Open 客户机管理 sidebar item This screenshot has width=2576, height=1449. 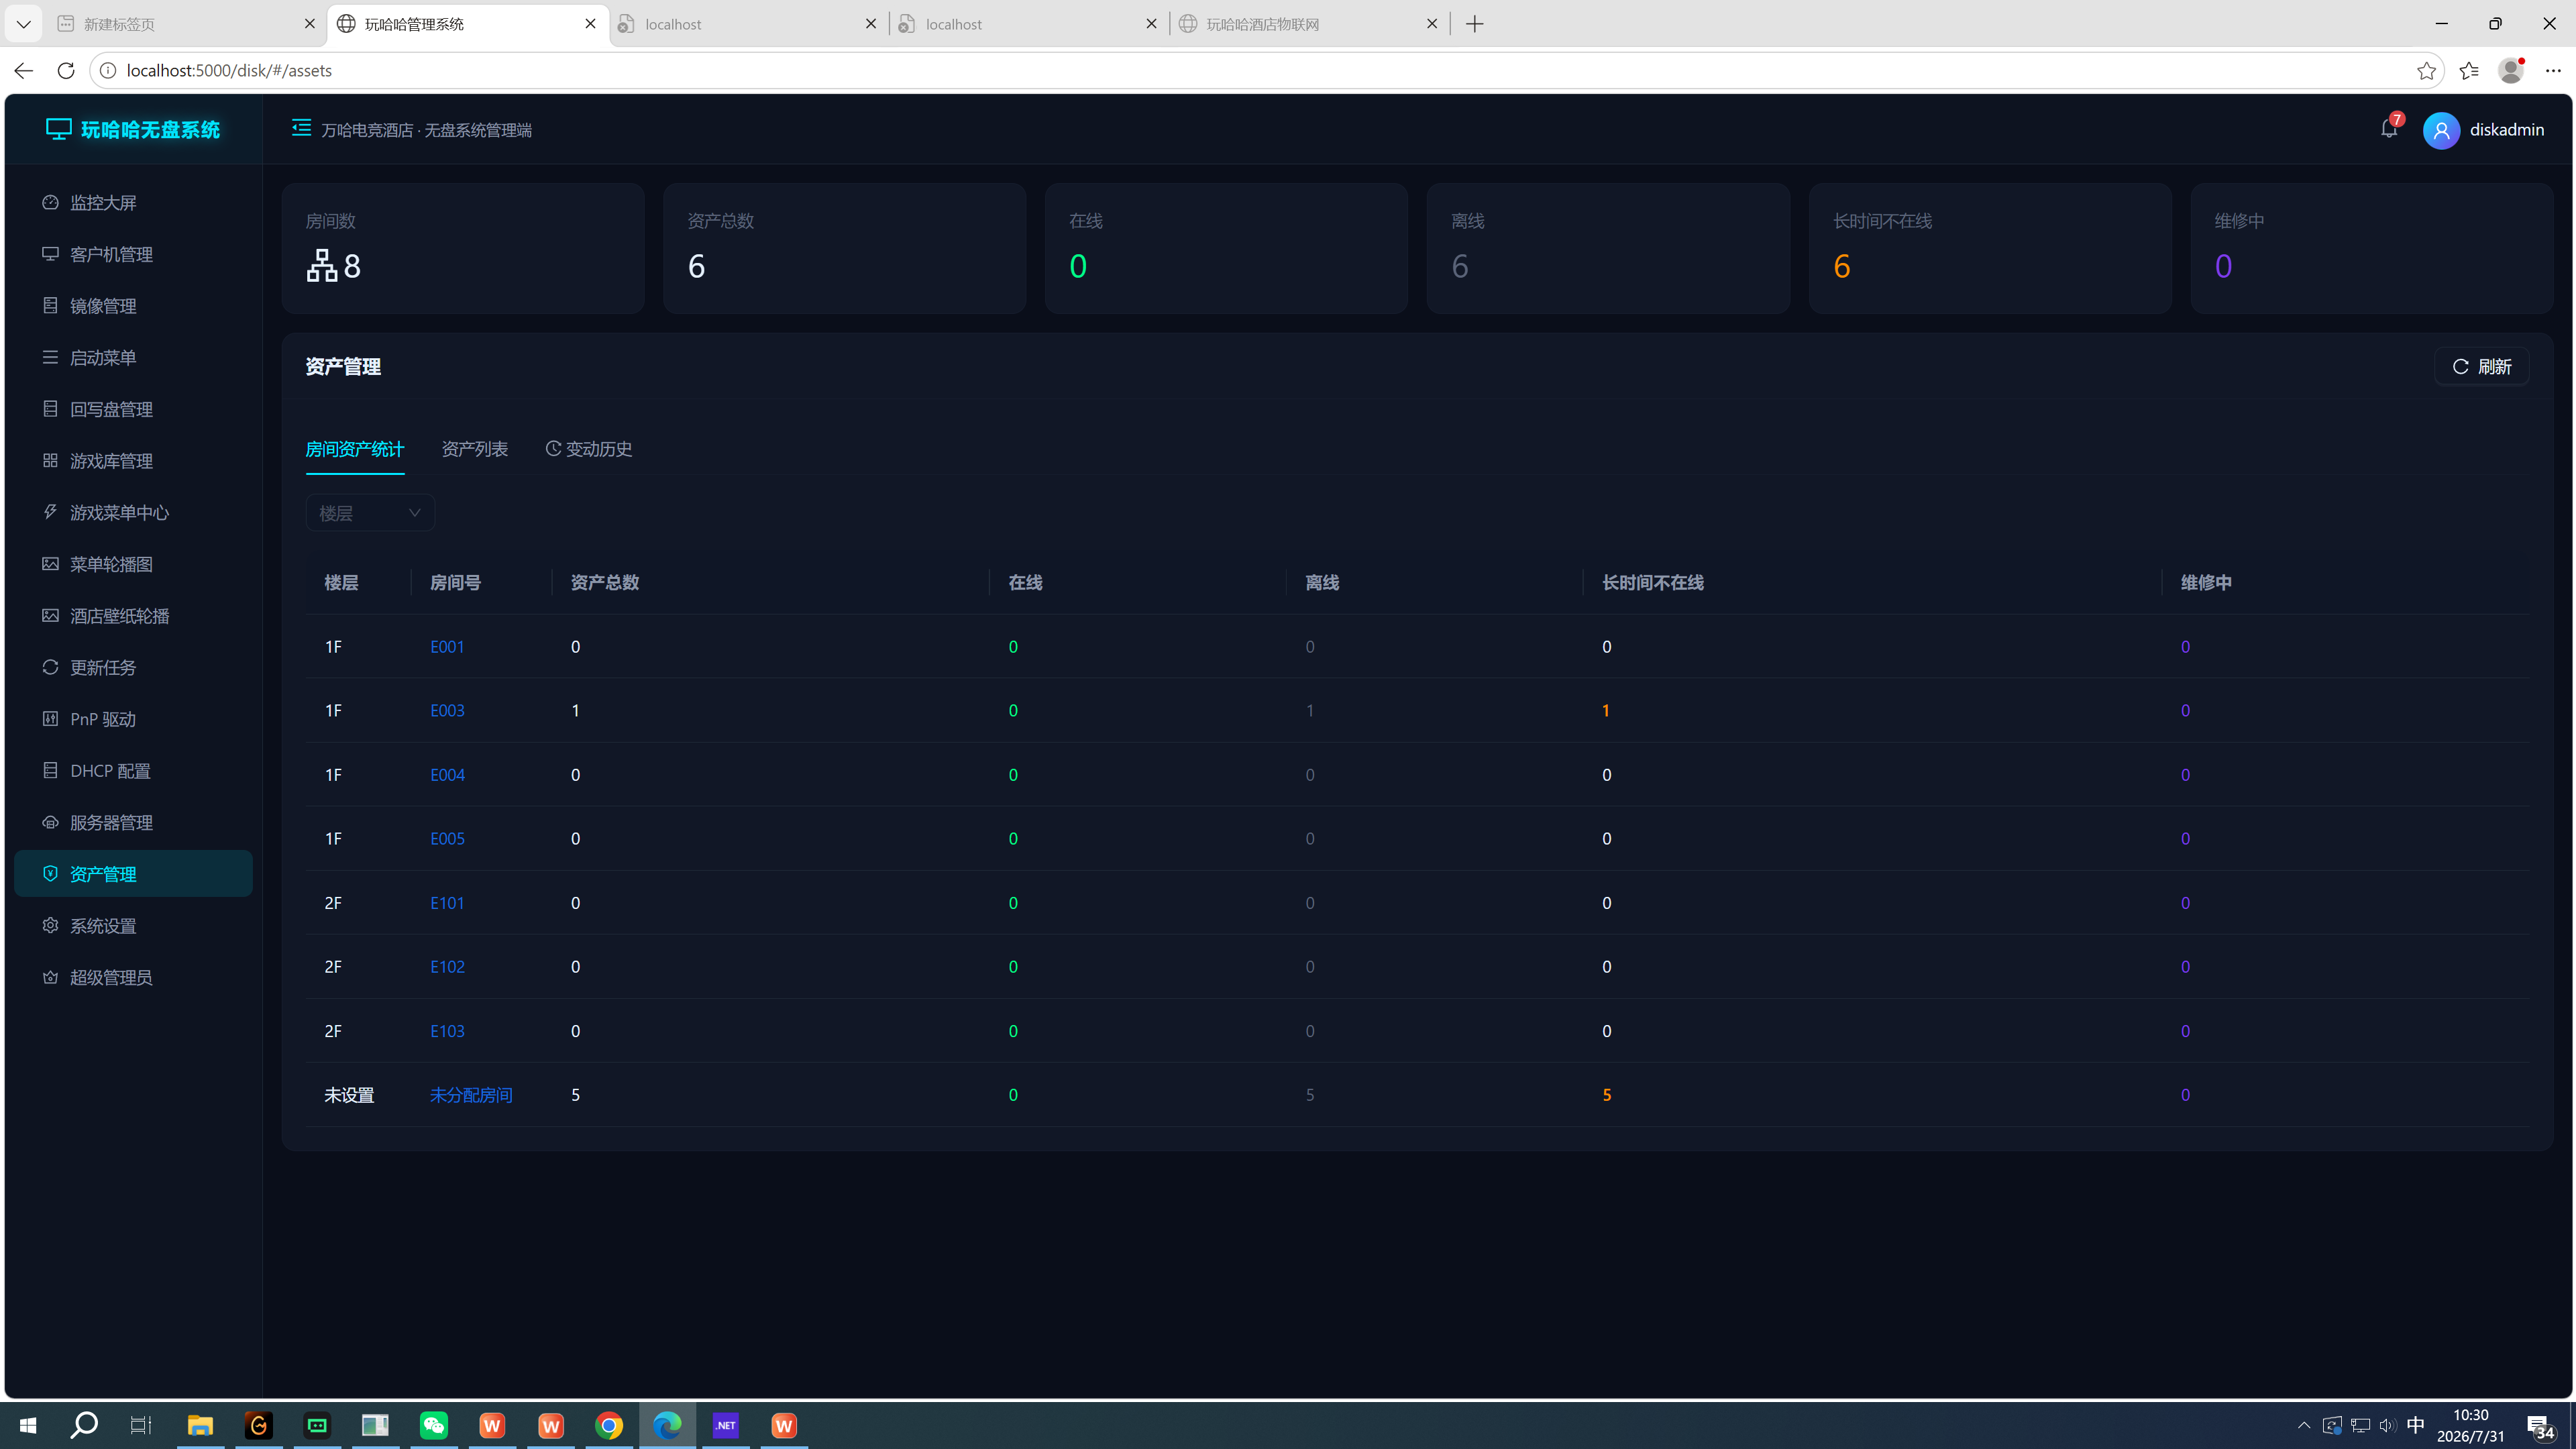tap(133, 254)
